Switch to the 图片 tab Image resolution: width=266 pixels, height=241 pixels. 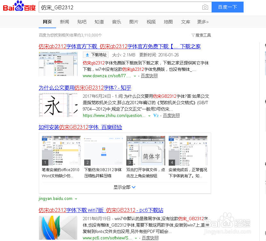[x=134, y=22]
